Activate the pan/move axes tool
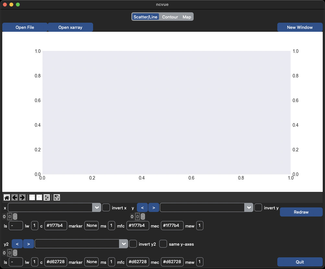The height and width of the screenshot is (269, 325). [x=32, y=198]
